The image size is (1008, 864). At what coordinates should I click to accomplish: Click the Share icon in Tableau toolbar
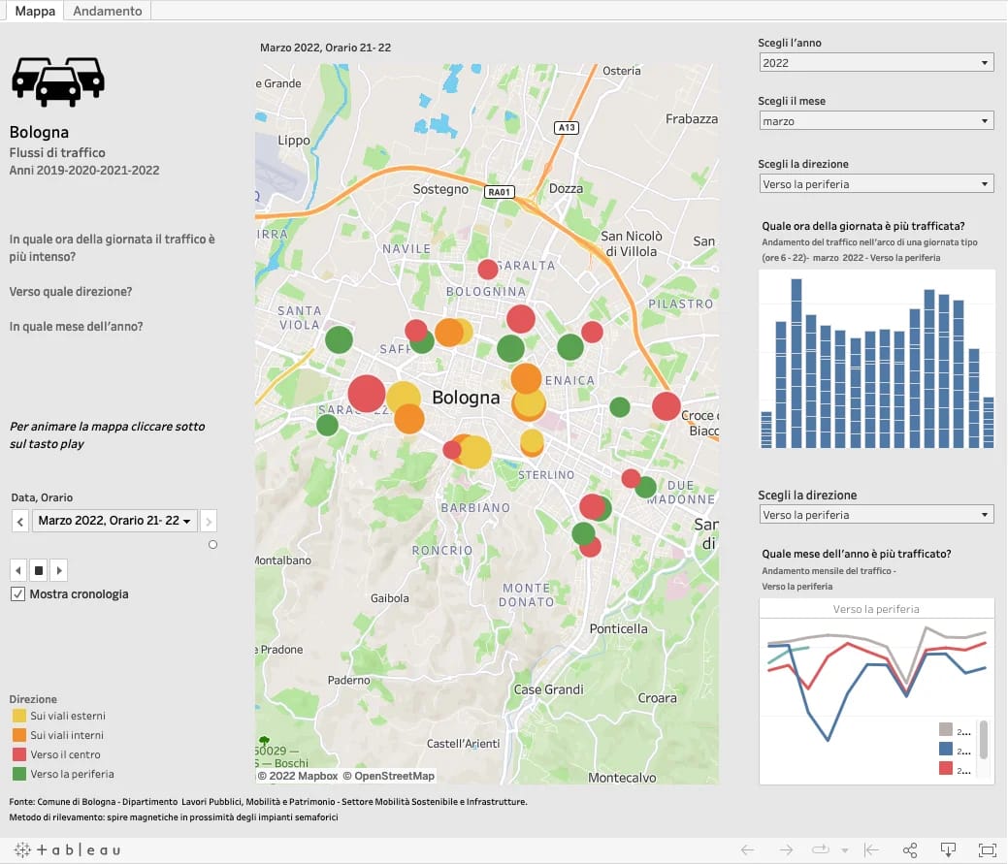pyautogui.click(x=910, y=850)
